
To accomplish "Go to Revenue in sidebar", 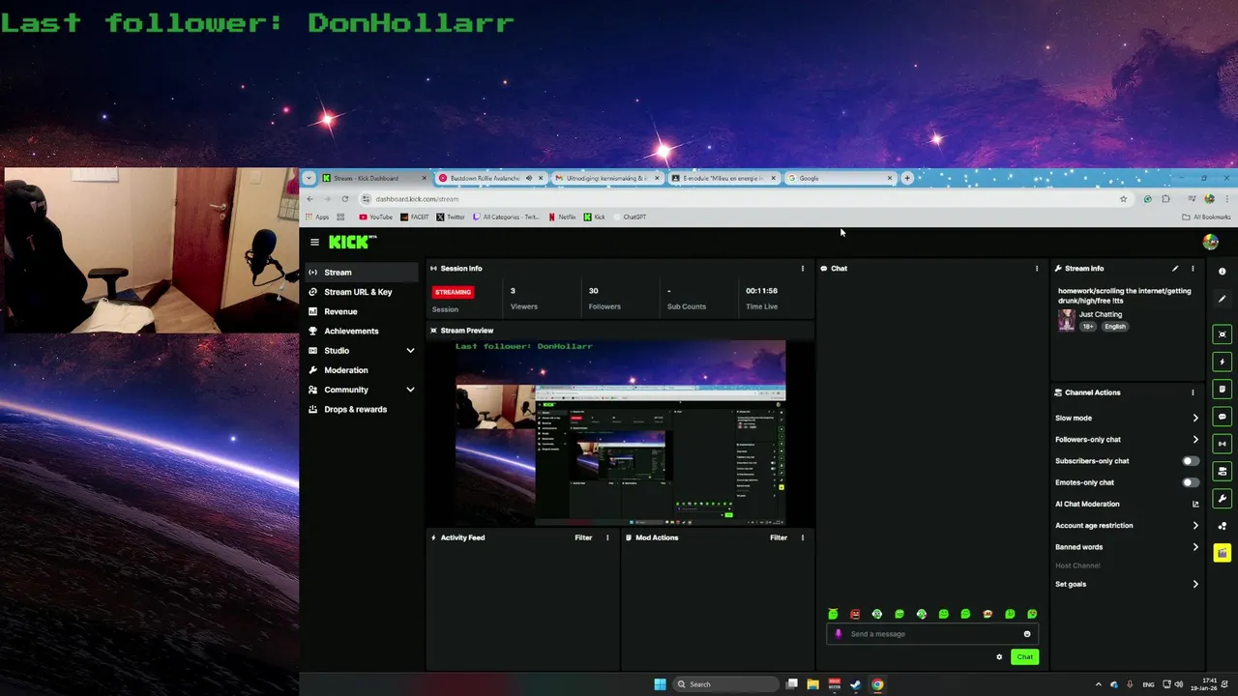I will [x=362, y=311].
